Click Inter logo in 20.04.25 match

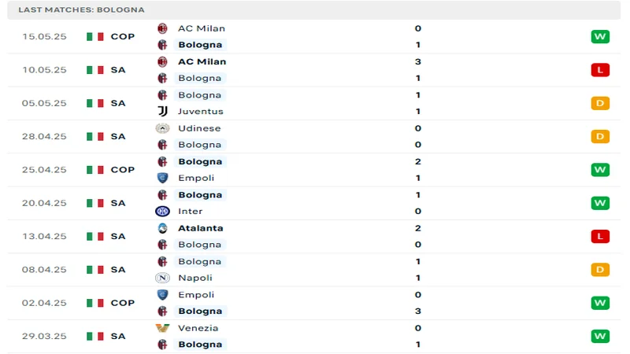(x=163, y=211)
